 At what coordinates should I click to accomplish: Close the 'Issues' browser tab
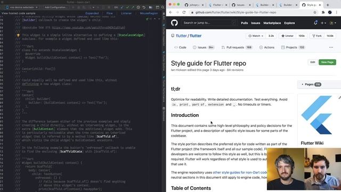click(x=250, y=5)
